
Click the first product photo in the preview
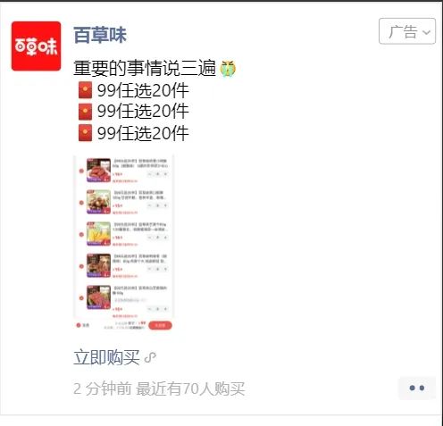click(x=98, y=171)
